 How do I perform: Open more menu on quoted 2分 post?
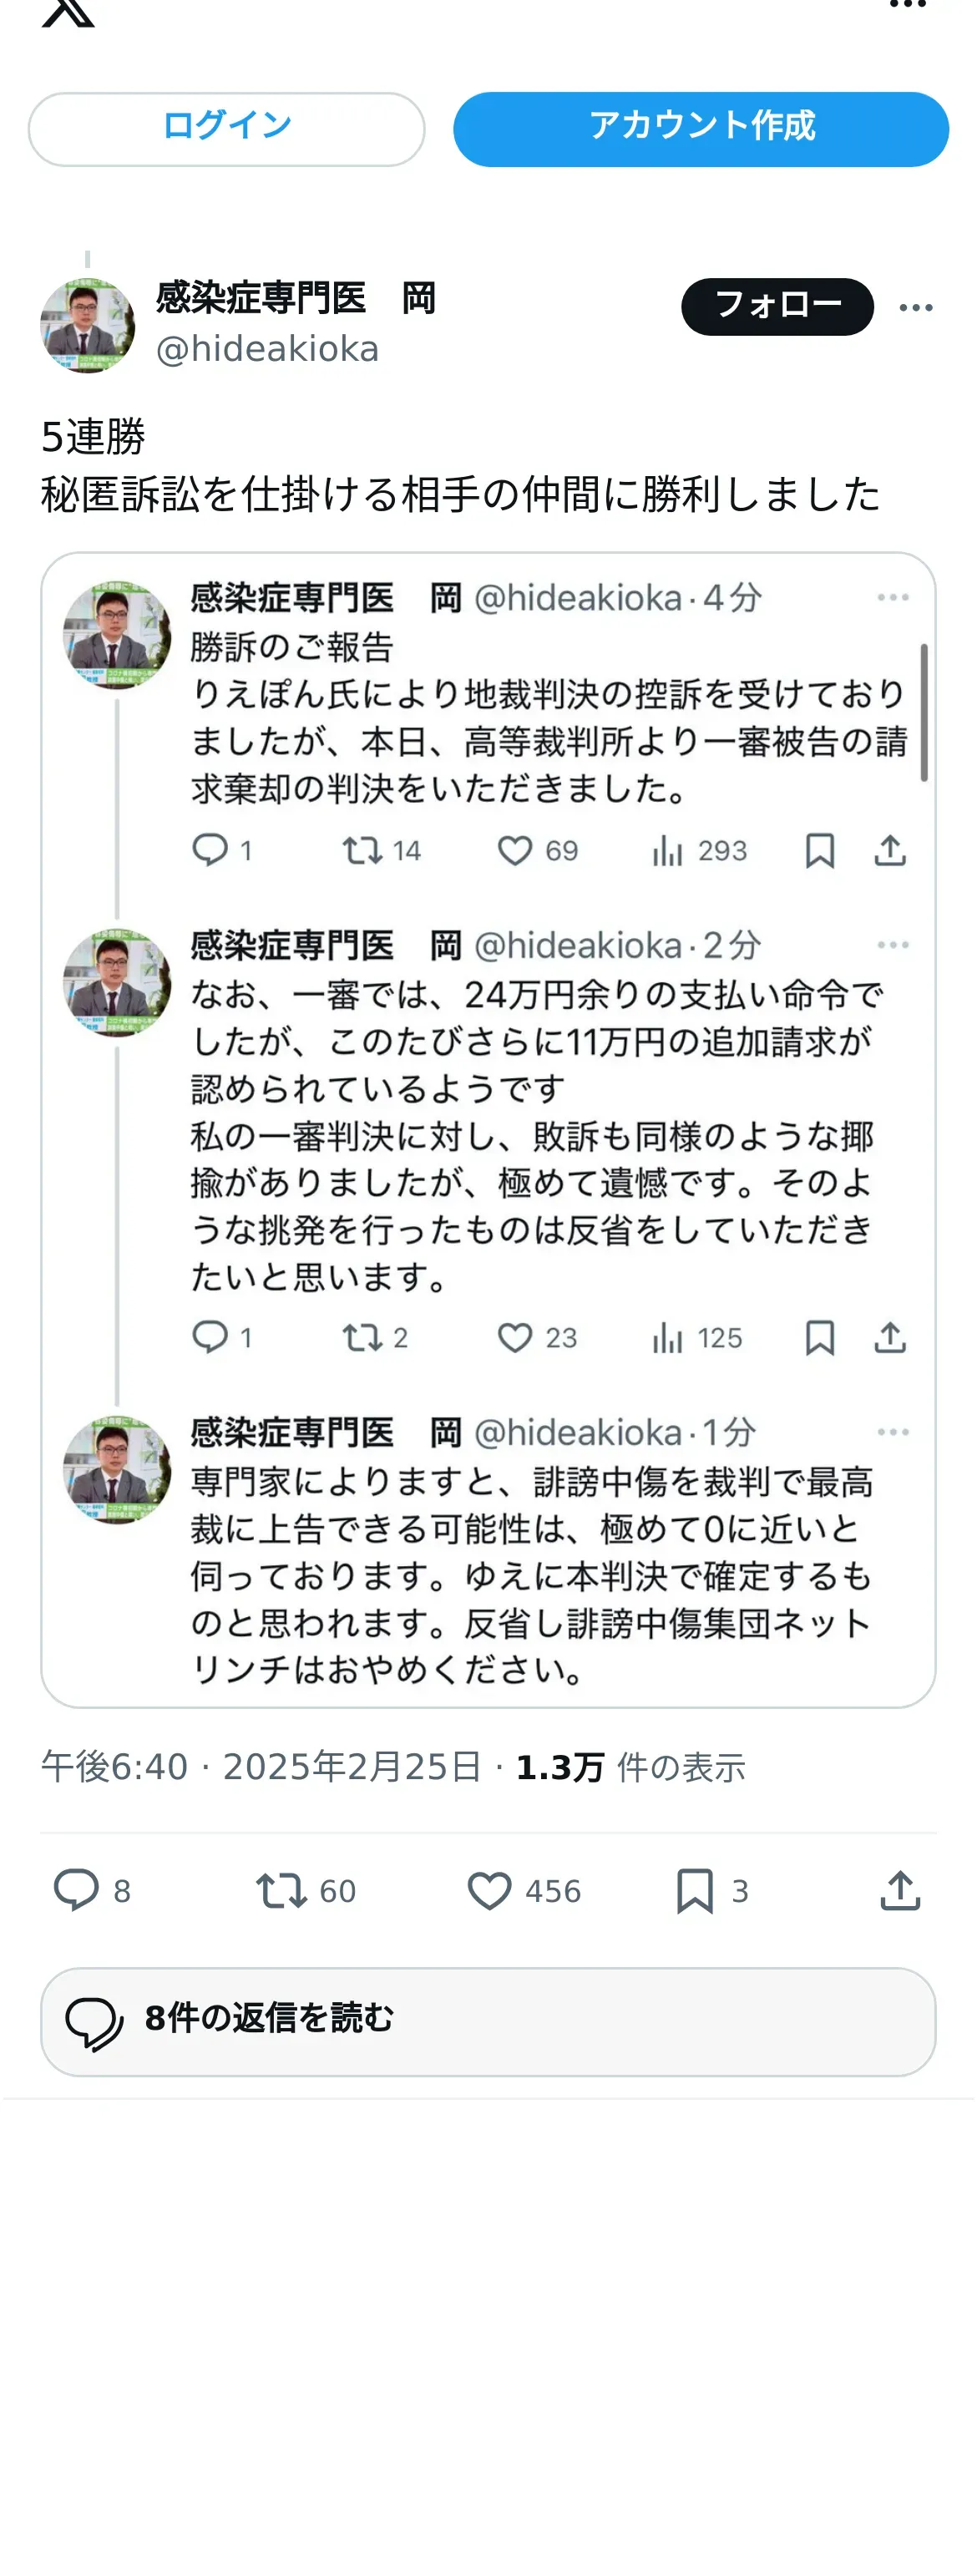pyautogui.click(x=892, y=944)
